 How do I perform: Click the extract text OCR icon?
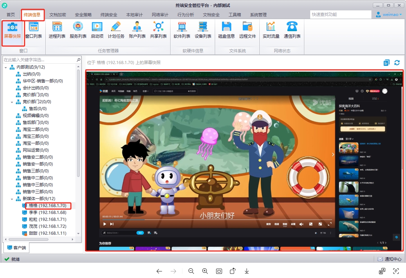click(x=396, y=271)
